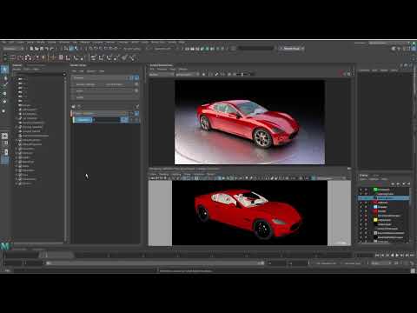Play animation backwards
Image resolution: width=417 pixels, height=313 pixels.
[393, 256]
